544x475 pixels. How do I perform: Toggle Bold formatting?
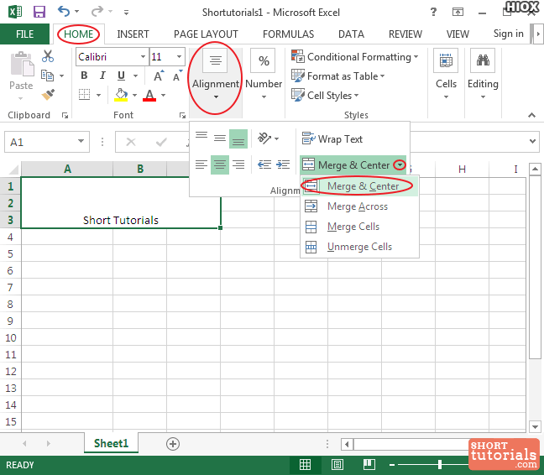[84, 76]
